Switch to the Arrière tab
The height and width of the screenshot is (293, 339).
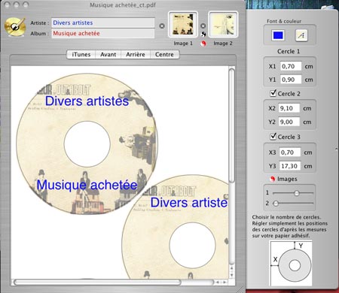[x=136, y=55]
